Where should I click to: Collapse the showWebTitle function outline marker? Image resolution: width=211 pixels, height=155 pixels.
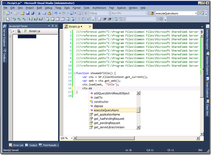(75, 73)
